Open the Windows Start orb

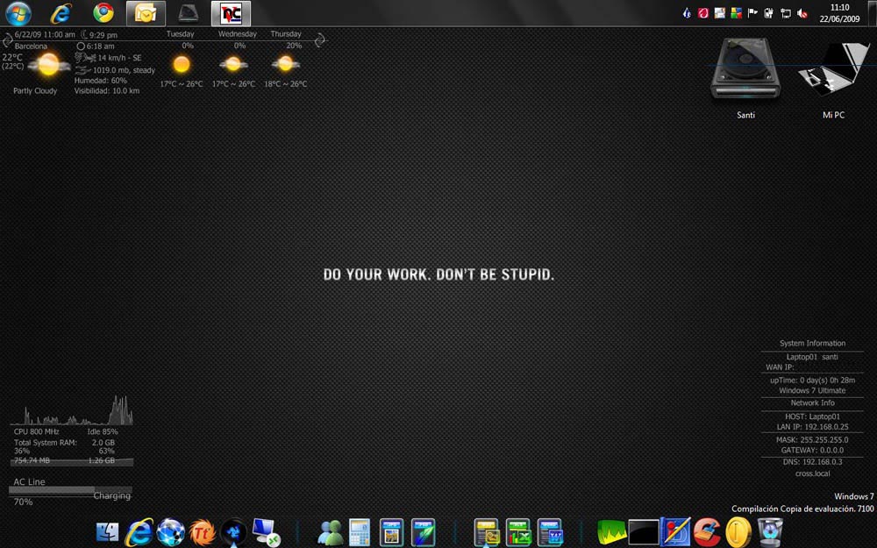(18, 13)
